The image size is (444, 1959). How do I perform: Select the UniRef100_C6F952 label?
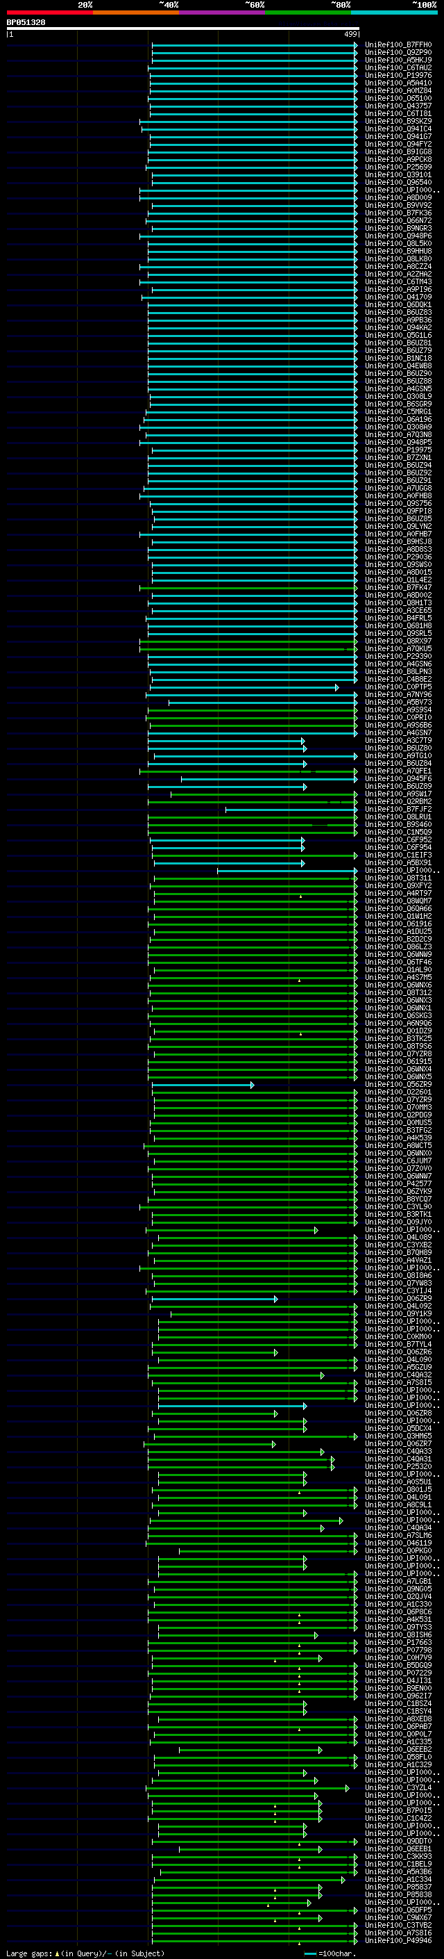point(398,840)
